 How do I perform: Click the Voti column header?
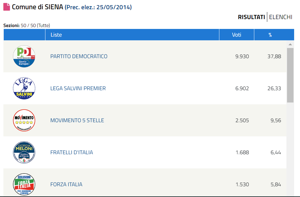pos(237,35)
